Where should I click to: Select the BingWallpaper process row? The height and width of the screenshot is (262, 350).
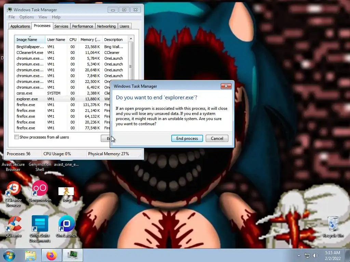pyautogui.click(x=71, y=47)
